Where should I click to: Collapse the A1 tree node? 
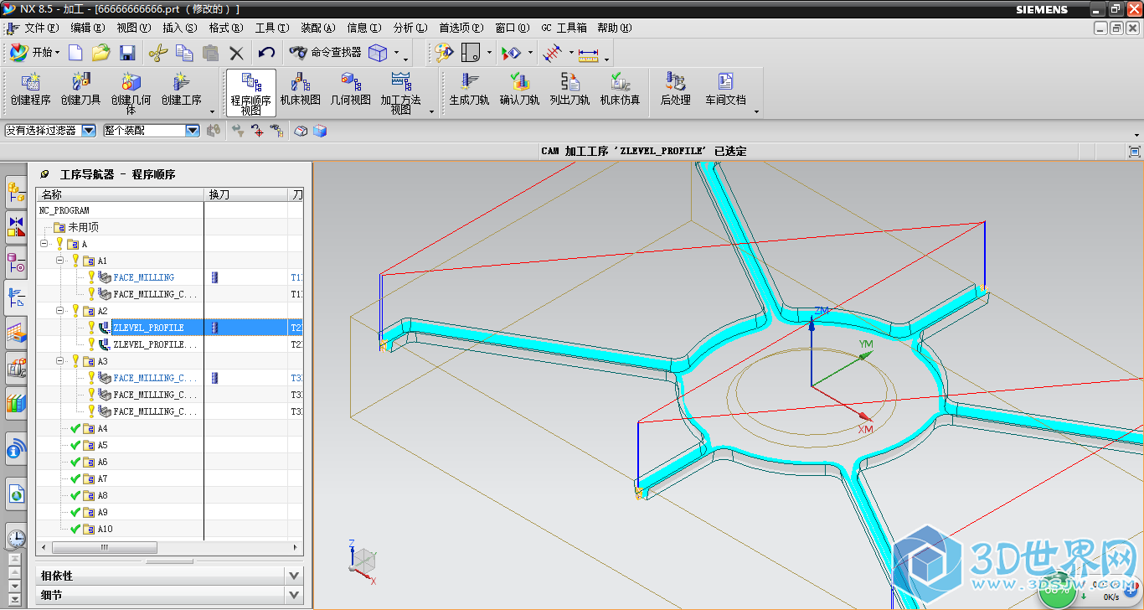coord(60,261)
